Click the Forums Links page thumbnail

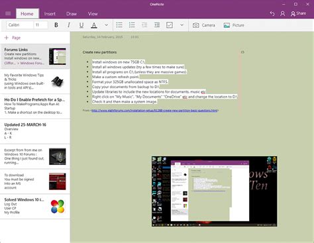coord(58,56)
